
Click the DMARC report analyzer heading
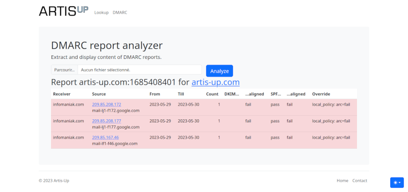107,46
